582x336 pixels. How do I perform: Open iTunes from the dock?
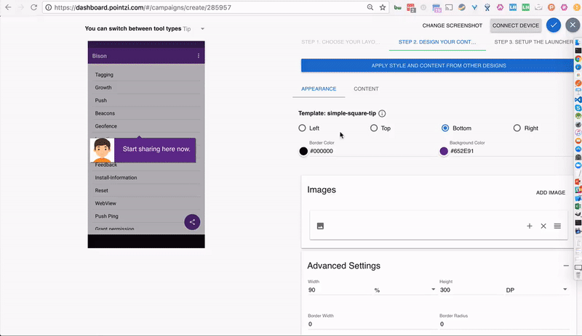[x=578, y=132]
